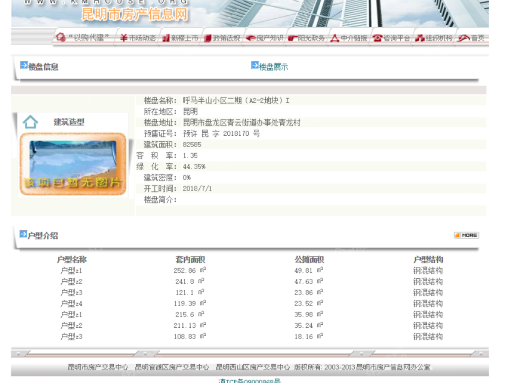Select start date value 2018/7/1
The height and width of the screenshot is (383, 511).
coord(197,189)
